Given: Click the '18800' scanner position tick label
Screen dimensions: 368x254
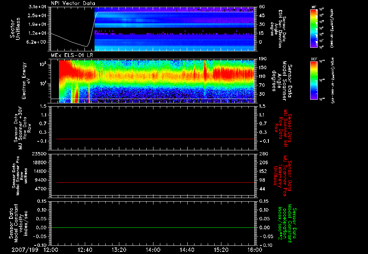Looking at the screenshot, I should [x=40, y=163].
